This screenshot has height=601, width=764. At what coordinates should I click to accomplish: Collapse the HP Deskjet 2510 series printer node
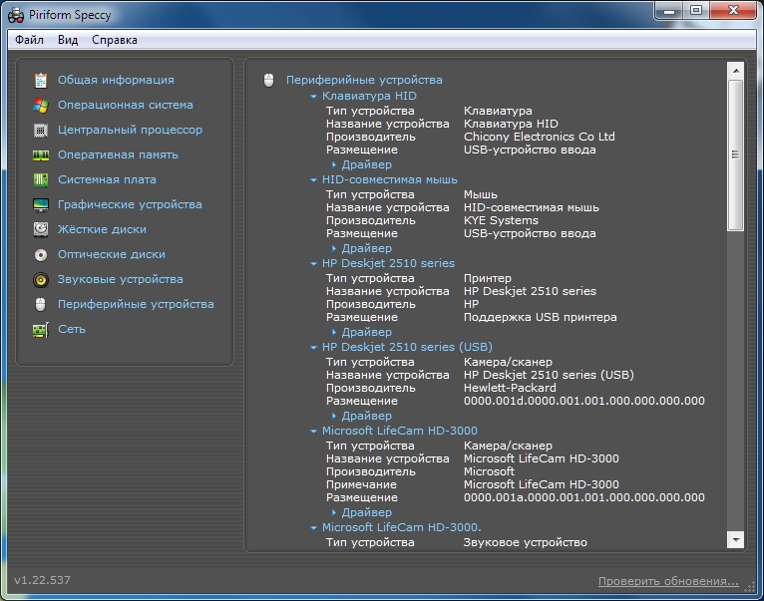pyautogui.click(x=314, y=264)
